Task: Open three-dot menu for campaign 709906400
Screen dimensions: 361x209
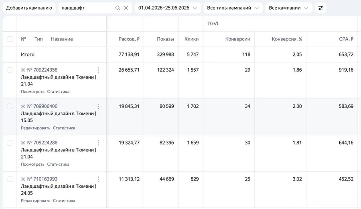Action: 98,106
